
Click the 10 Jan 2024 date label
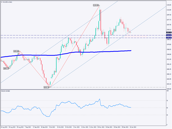pyautogui.click(x=134, y=127)
